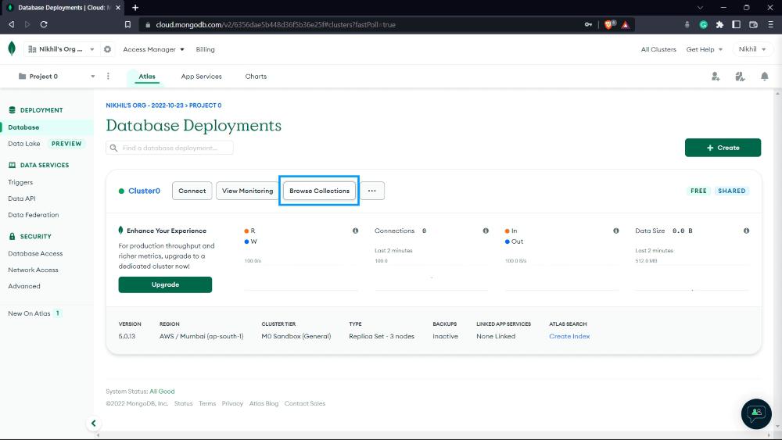Click the Grammarly extension icon
This screenshot has width=782, height=440.
[703, 24]
